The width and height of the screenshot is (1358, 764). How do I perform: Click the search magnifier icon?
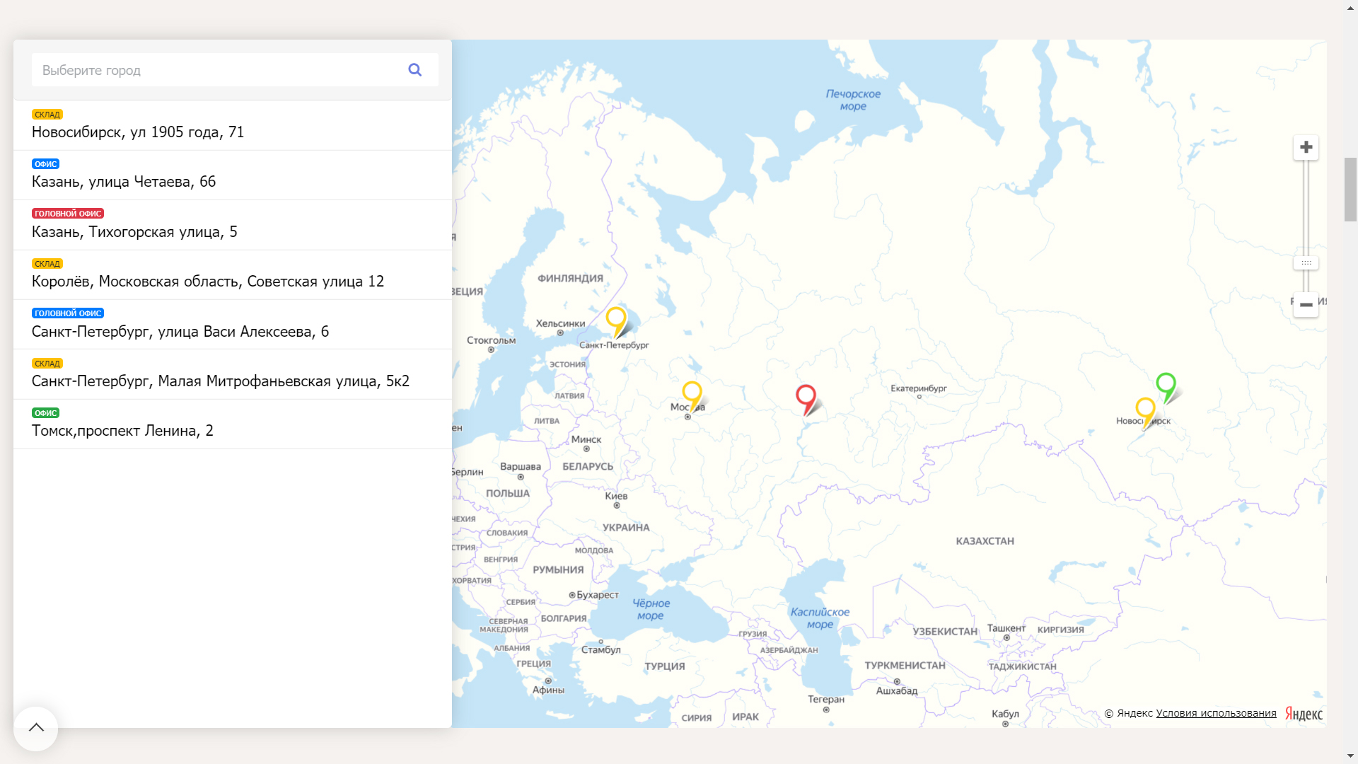click(415, 70)
